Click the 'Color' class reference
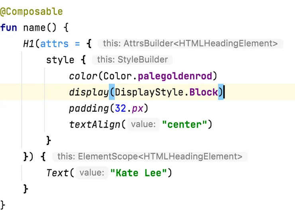 pos(117,76)
